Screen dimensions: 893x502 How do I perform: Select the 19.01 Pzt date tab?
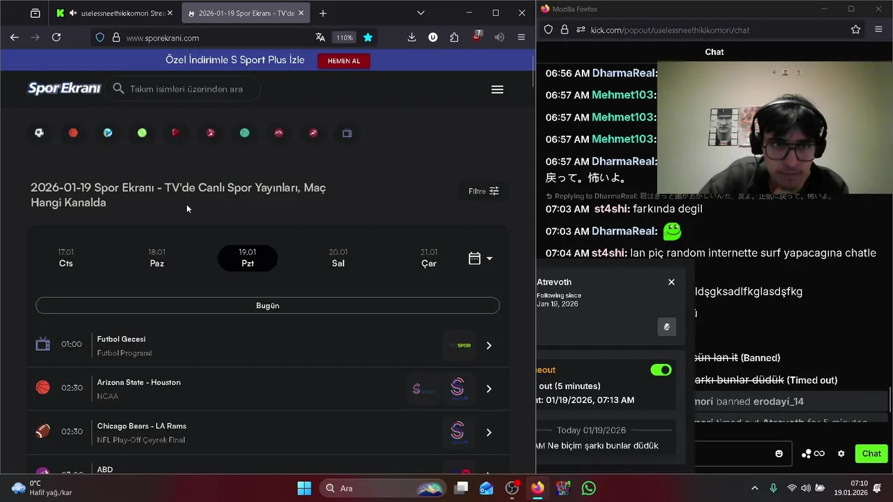point(248,258)
